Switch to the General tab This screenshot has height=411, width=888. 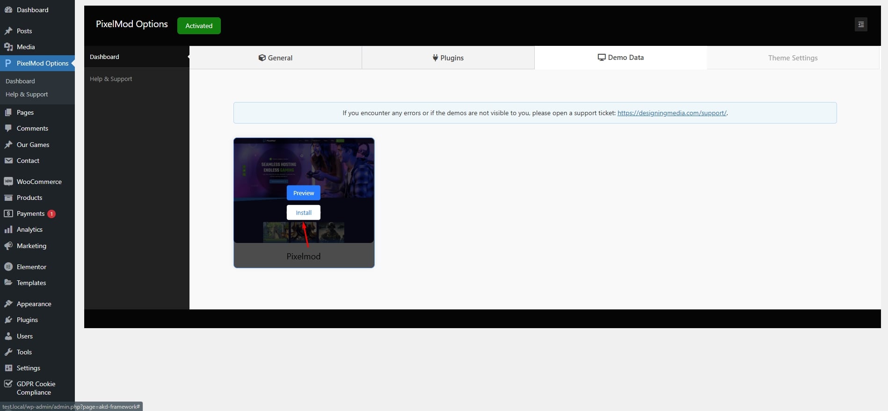276,58
